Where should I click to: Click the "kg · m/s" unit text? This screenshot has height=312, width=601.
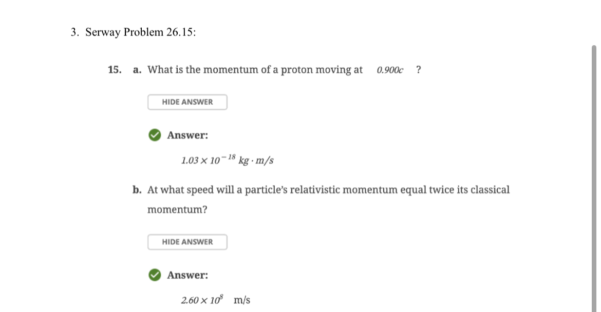pos(256,161)
